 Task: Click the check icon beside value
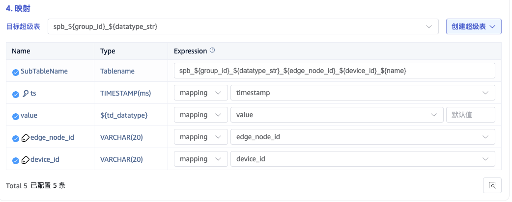16,116
